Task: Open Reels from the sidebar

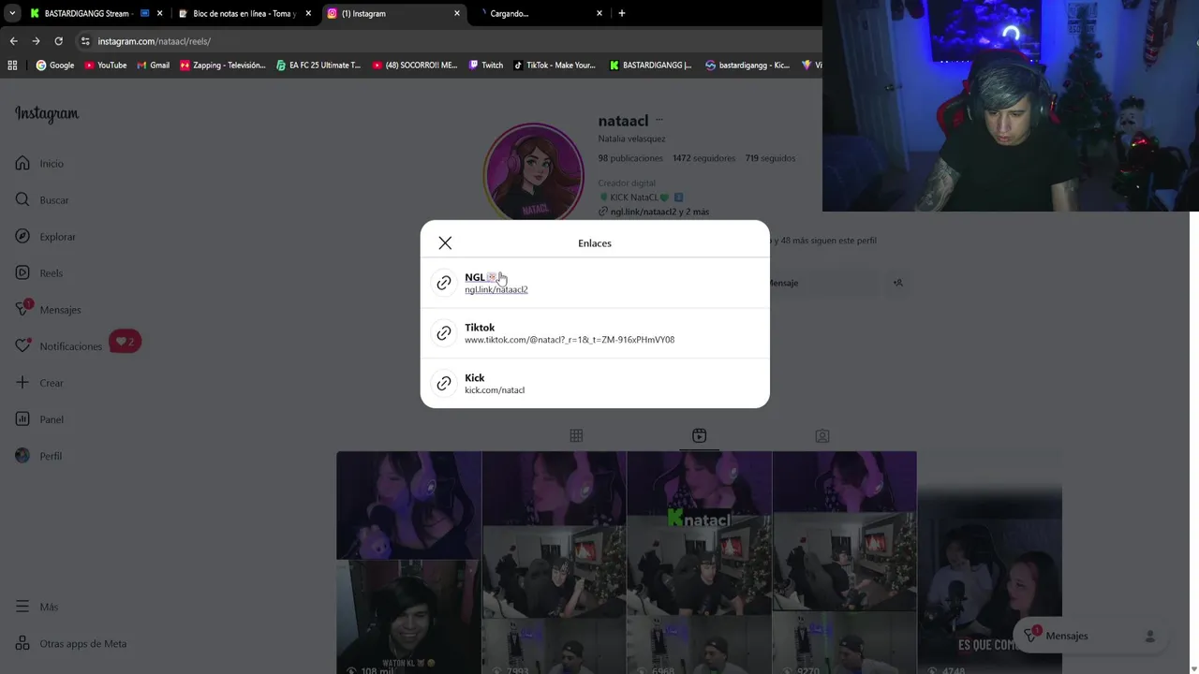Action: click(39, 273)
